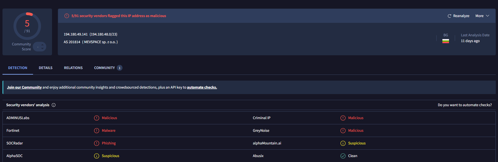Screen dimensions: 498x162
Task: Click the Malware warning icon in Fortinet row
Action: click(97, 131)
